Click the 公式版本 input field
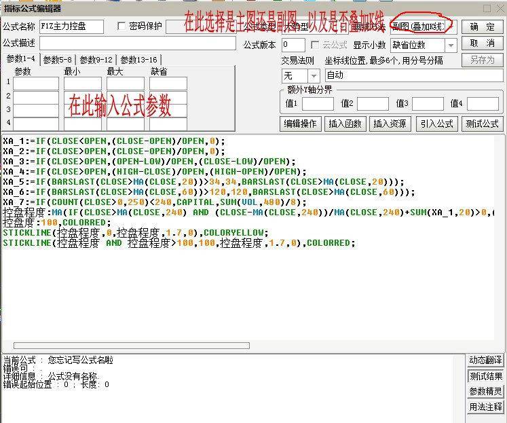 click(293, 45)
